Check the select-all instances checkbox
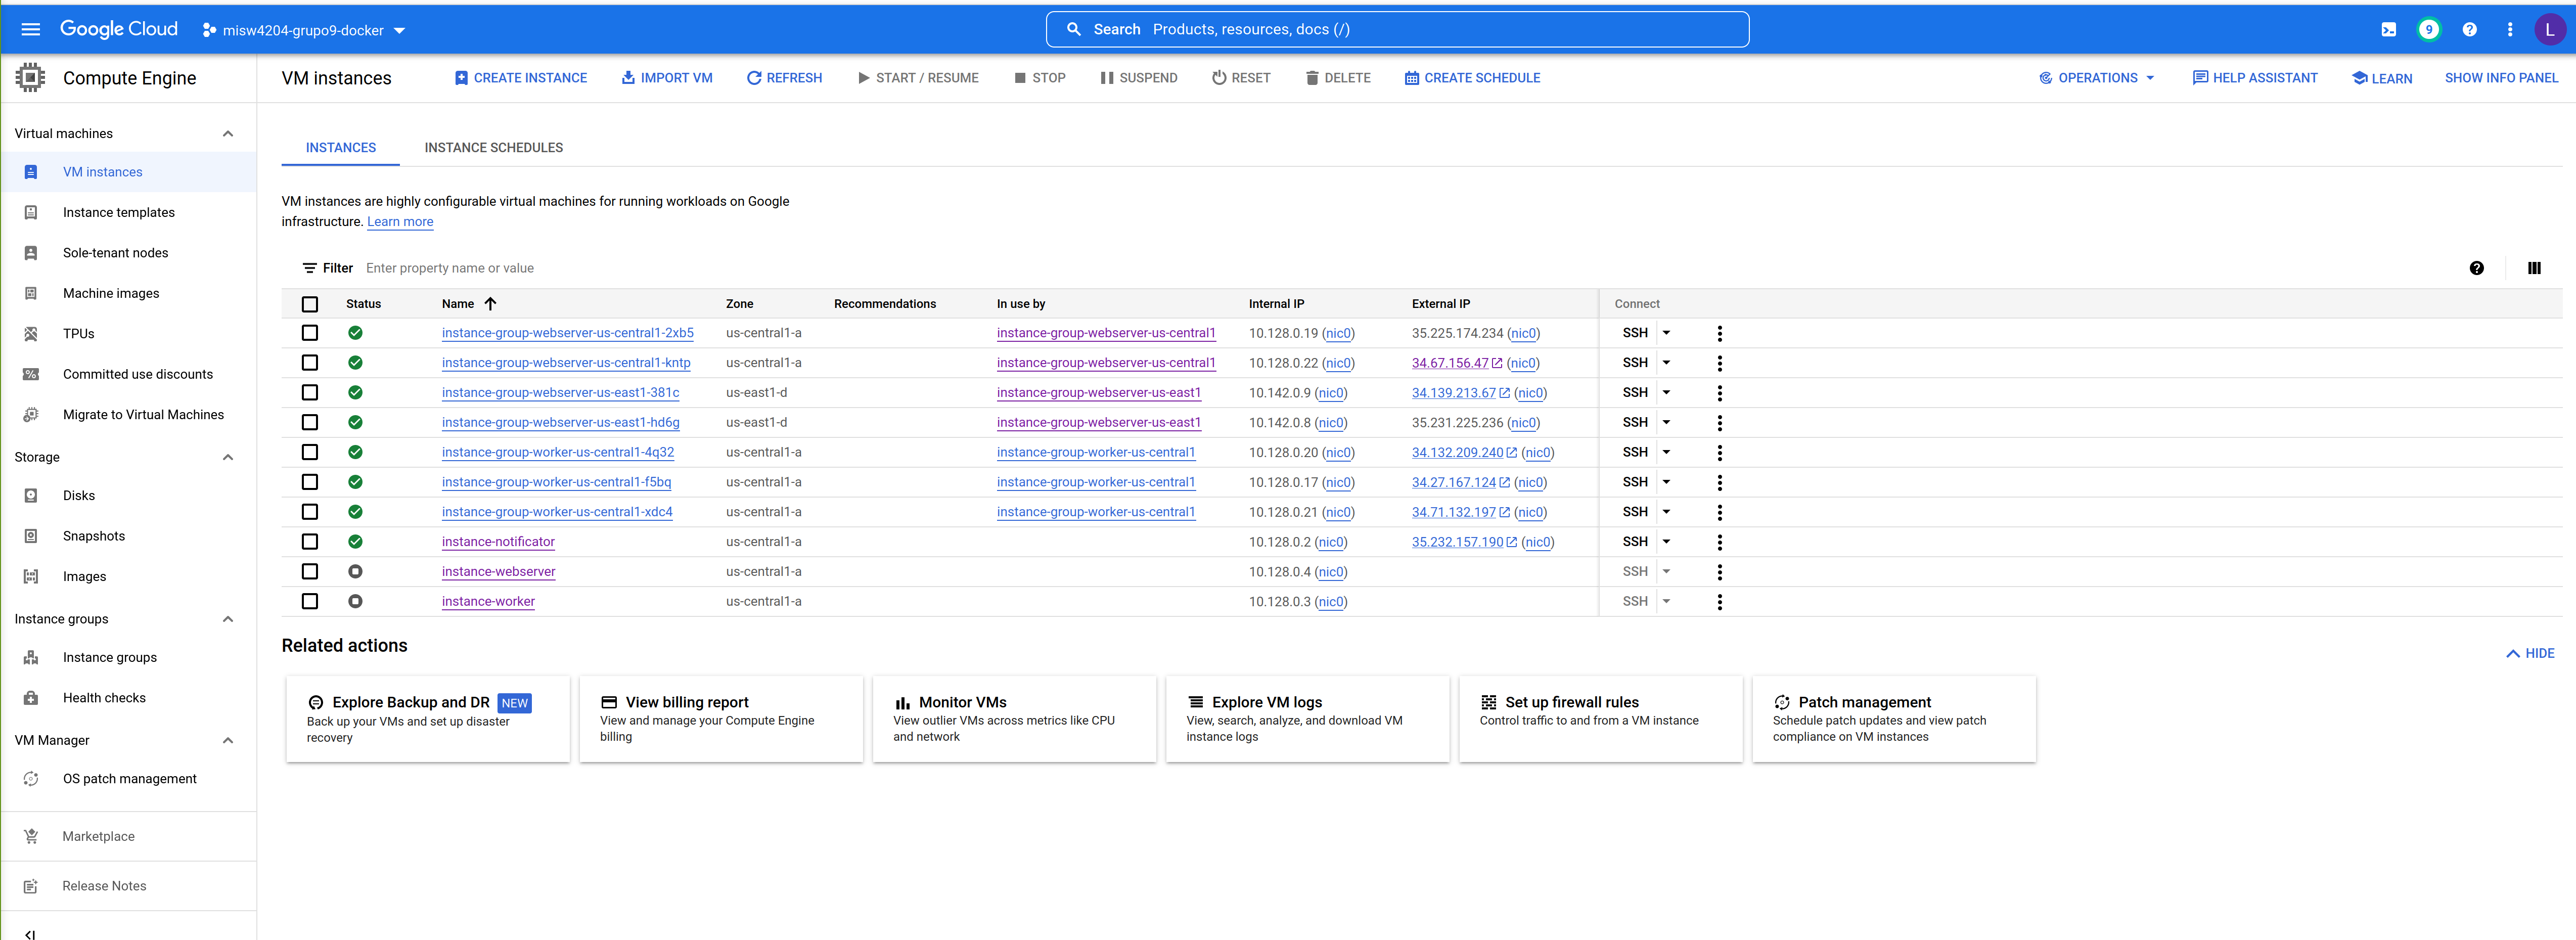This screenshot has height=940, width=2576. pos(310,304)
